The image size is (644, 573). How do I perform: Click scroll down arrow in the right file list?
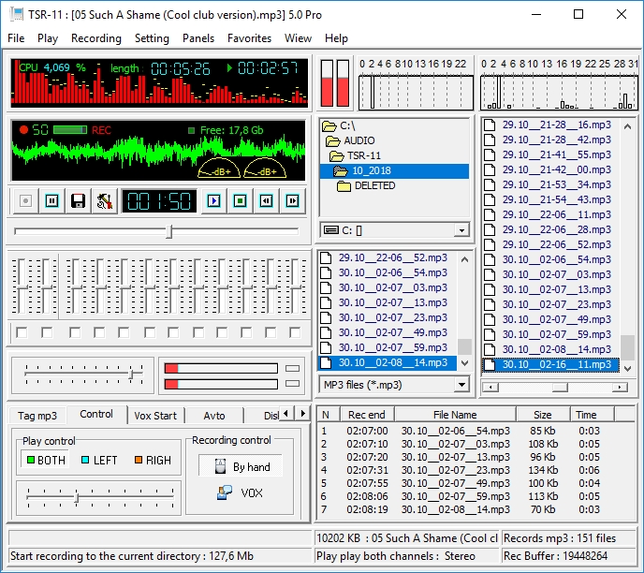[x=627, y=369]
